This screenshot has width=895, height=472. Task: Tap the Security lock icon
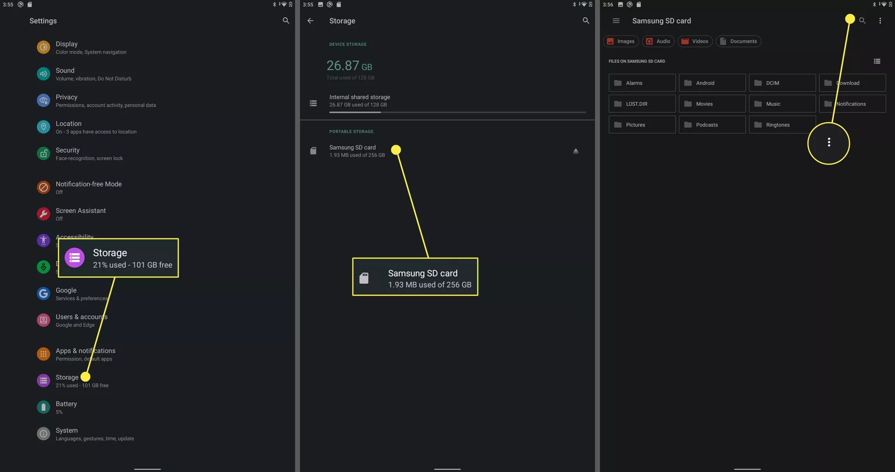coord(43,153)
